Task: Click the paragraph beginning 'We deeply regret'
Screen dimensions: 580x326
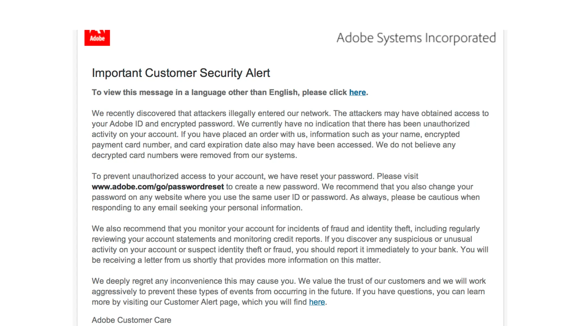Action: (x=288, y=291)
